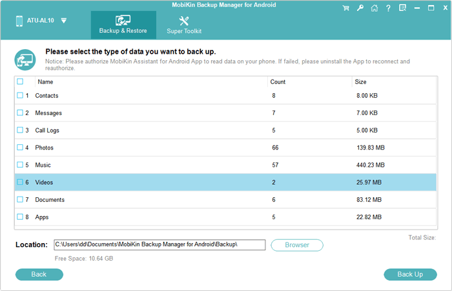The image size is (452, 291).
Task: Switch to the Backup & Restore tab
Action: pos(123,25)
